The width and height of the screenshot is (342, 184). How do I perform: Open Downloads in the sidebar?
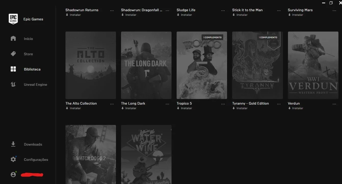point(33,144)
